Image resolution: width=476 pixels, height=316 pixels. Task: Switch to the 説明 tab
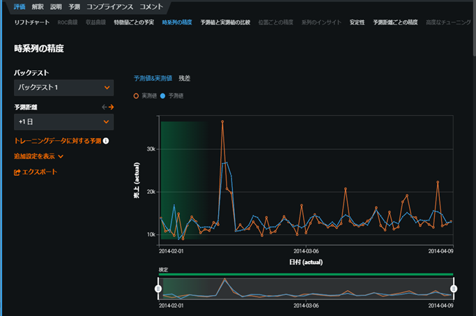56,7
